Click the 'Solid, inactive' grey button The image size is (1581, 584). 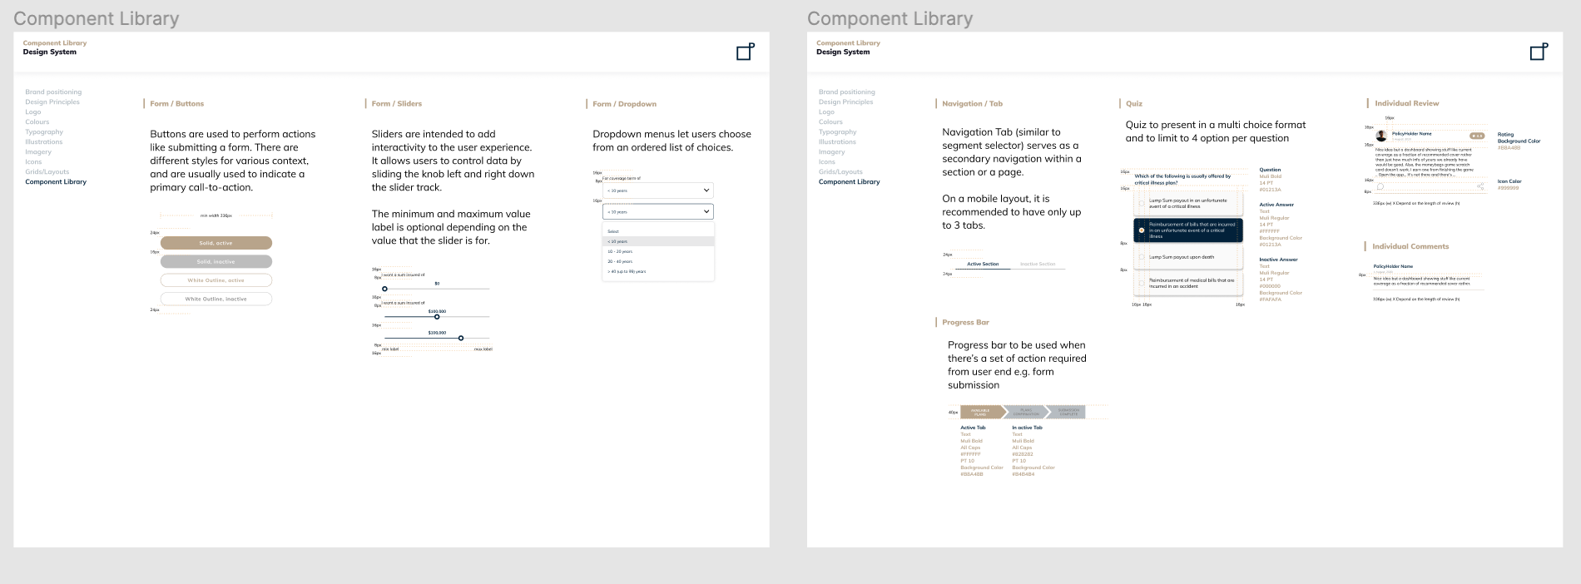[216, 261]
